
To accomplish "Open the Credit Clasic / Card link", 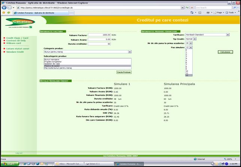I will pyautogui.click(x=17, y=38).
